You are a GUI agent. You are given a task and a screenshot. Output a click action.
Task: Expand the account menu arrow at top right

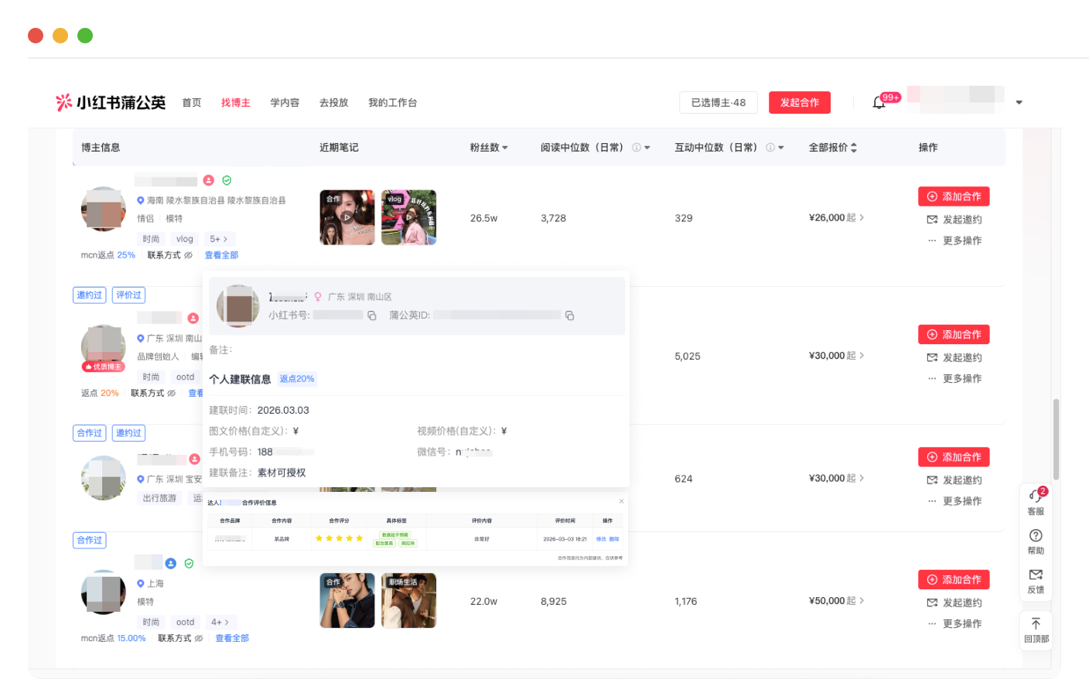point(1019,103)
